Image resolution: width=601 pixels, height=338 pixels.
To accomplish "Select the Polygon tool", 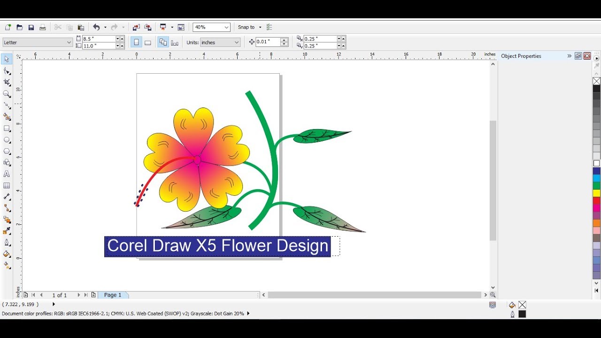I will click(7, 151).
